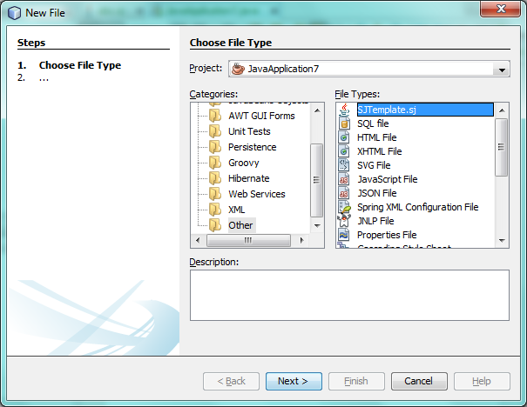Click the SQL file icon
527x407 pixels.
click(x=344, y=123)
